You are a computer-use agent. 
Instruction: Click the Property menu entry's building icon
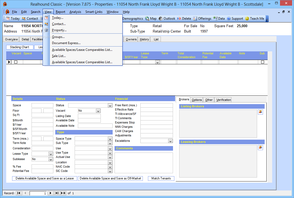click(x=46, y=30)
